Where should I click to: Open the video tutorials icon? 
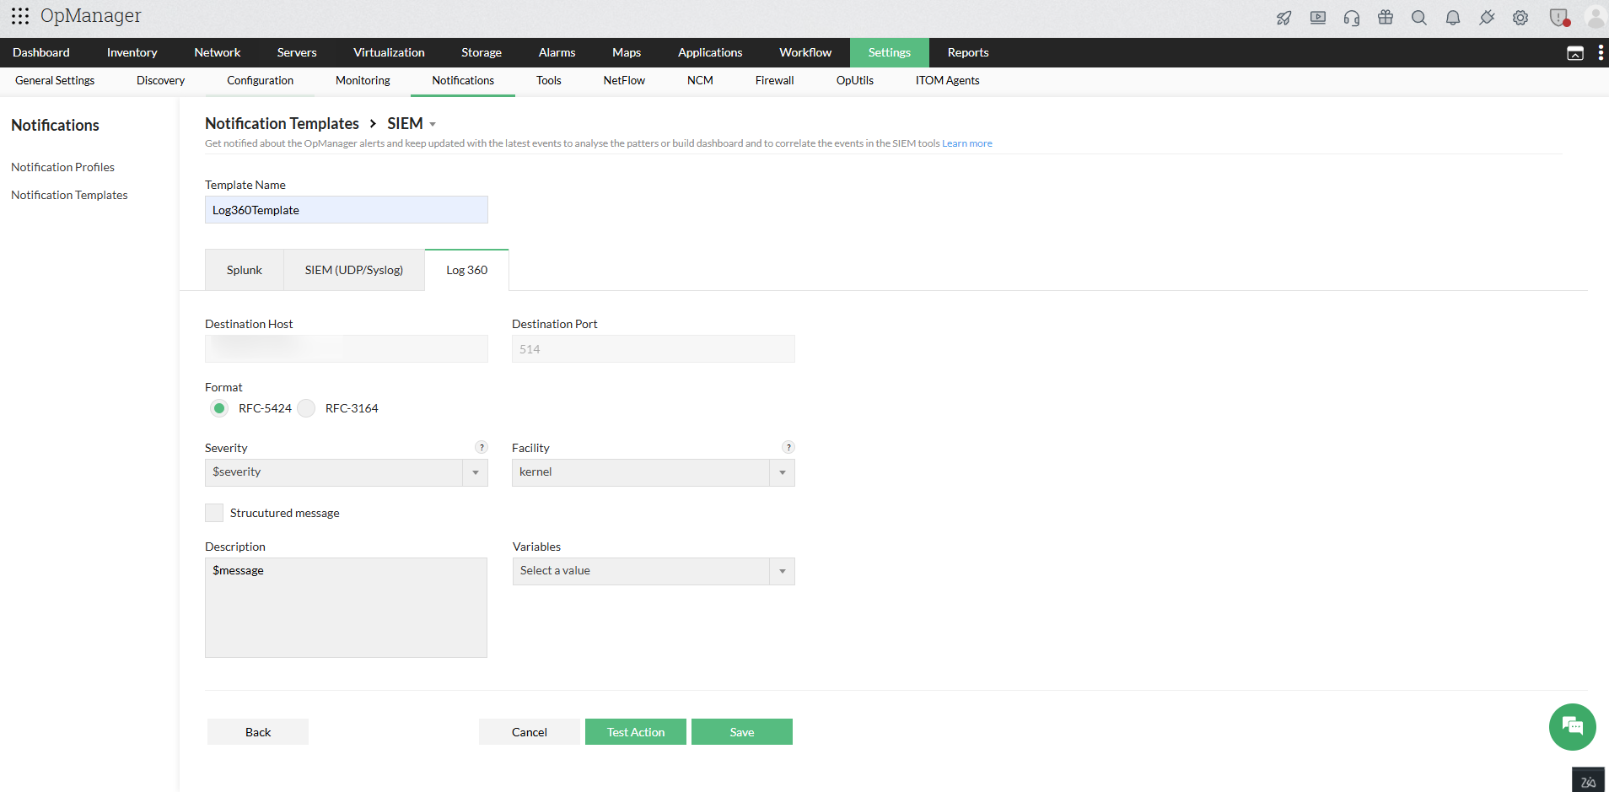(1318, 18)
